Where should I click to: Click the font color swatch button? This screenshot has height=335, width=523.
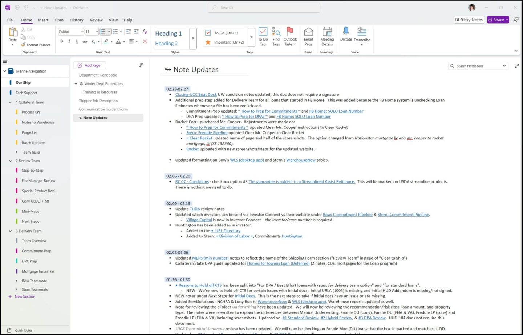coord(118,41)
